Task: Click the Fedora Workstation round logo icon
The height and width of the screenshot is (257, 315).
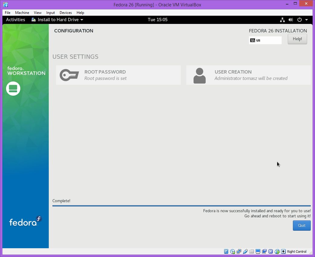Action: pos(13,89)
